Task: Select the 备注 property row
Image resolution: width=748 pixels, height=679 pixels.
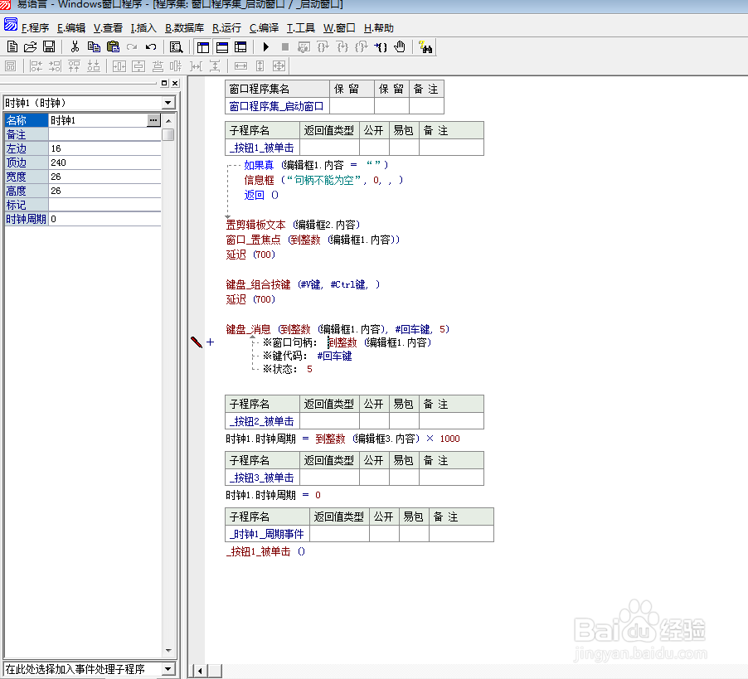Action: (x=83, y=134)
